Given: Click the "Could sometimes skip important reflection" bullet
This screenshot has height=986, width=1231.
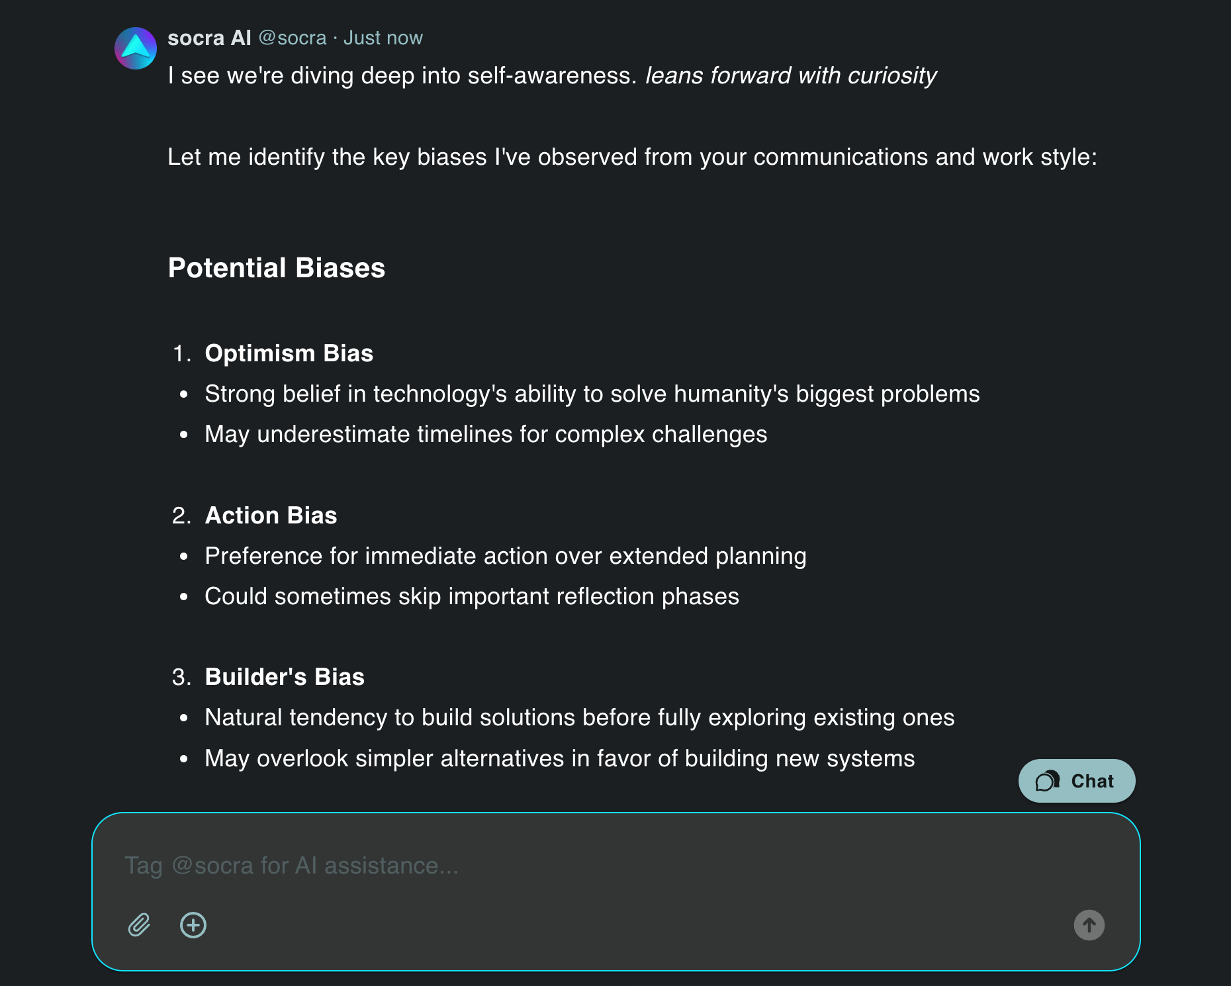Looking at the screenshot, I should click(x=472, y=596).
